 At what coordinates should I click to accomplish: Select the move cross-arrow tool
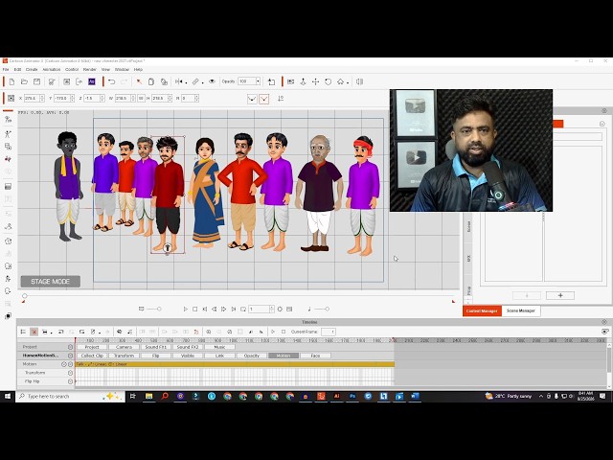(x=315, y=81)
